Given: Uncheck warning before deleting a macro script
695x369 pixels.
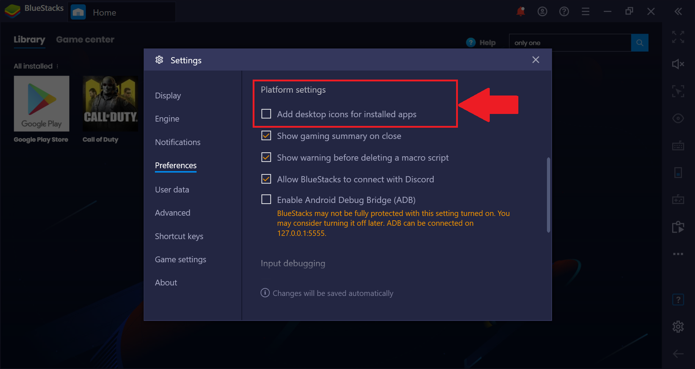Looking at the screenshot, I should [x=266, y=157].
